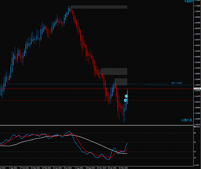Click the 1.62915 price scale label
Screen dimensions: 201x169
(197, 45)
